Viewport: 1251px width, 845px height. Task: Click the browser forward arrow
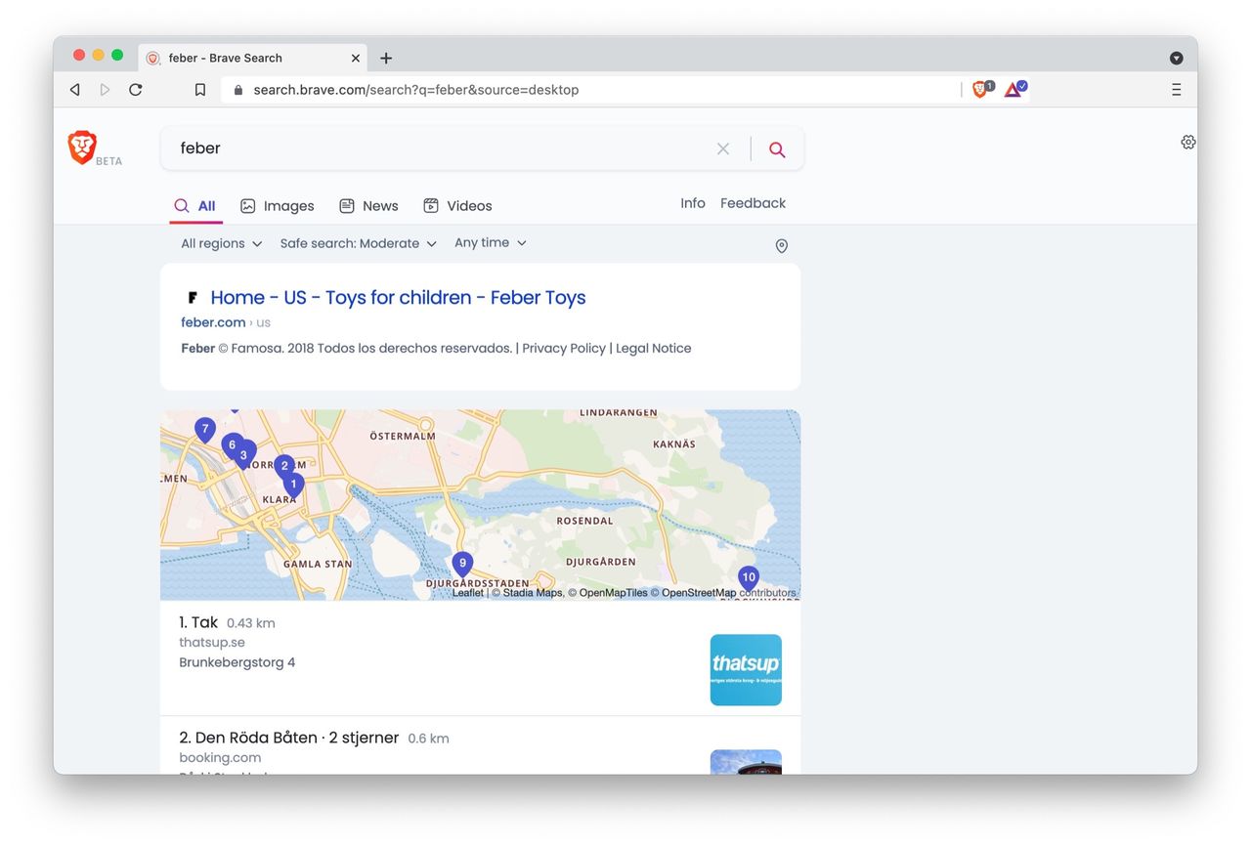[106, 90]
